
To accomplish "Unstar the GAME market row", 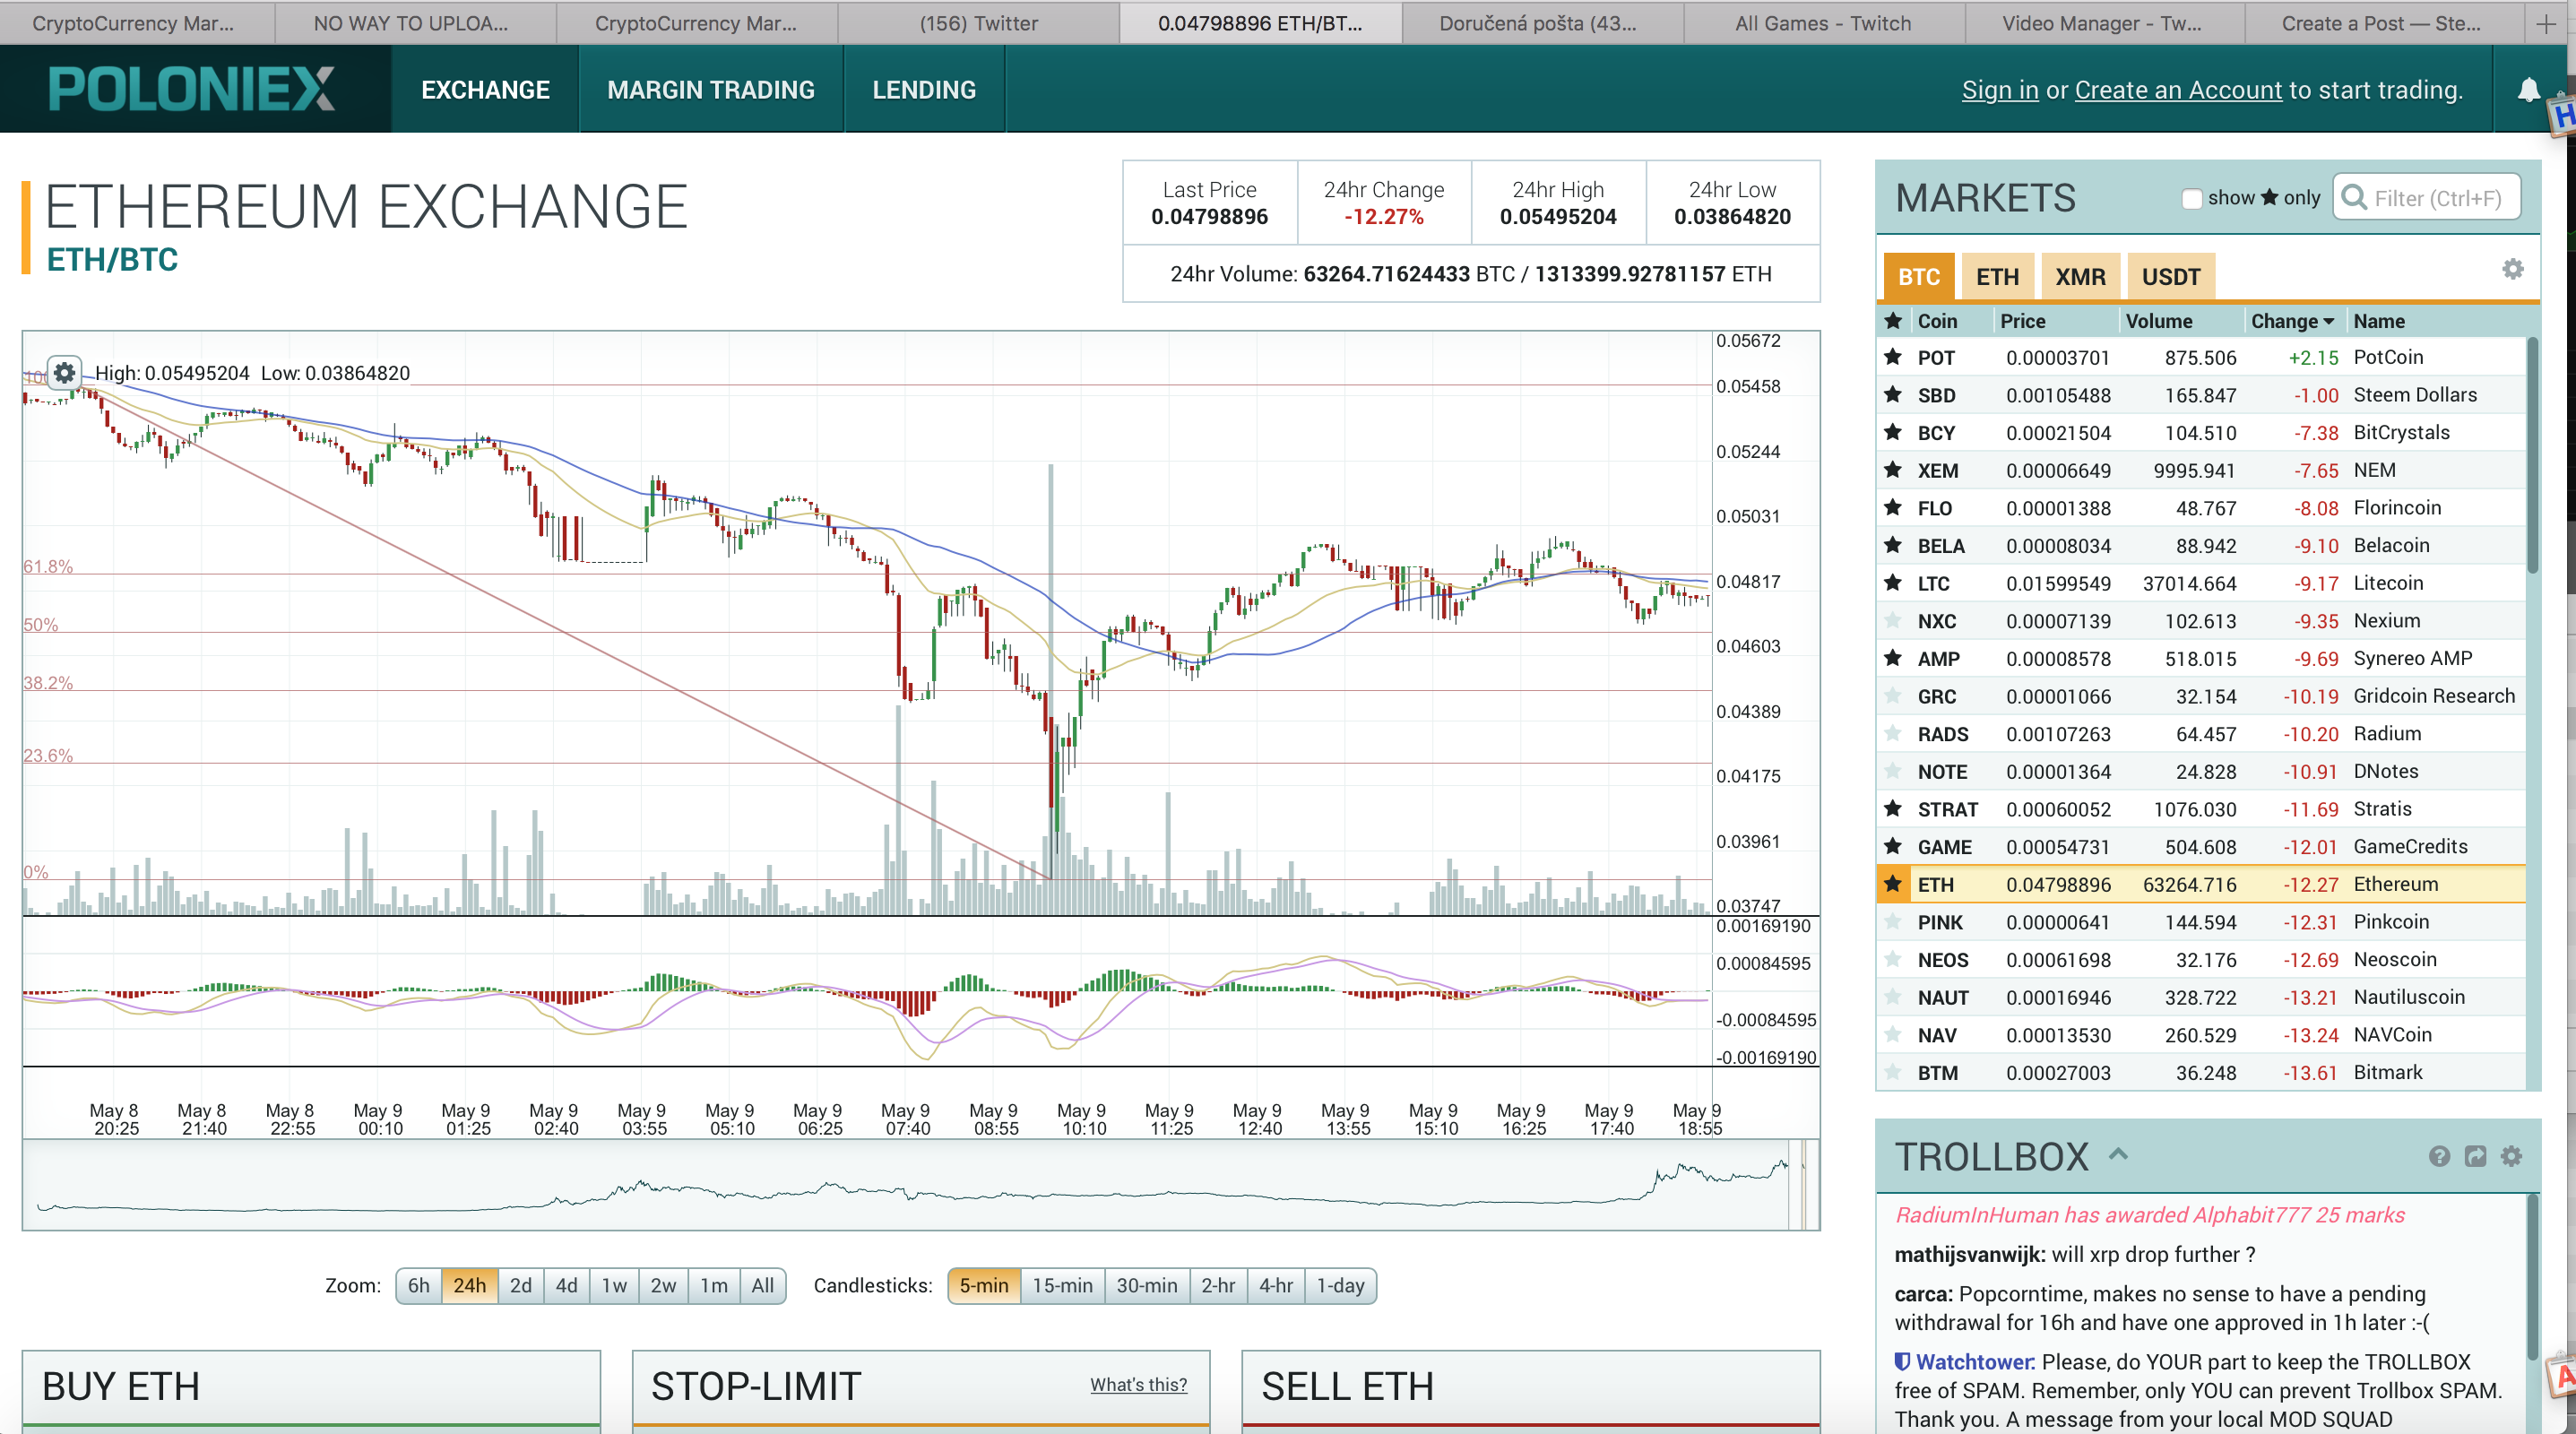I will (x=1893, y=847).
